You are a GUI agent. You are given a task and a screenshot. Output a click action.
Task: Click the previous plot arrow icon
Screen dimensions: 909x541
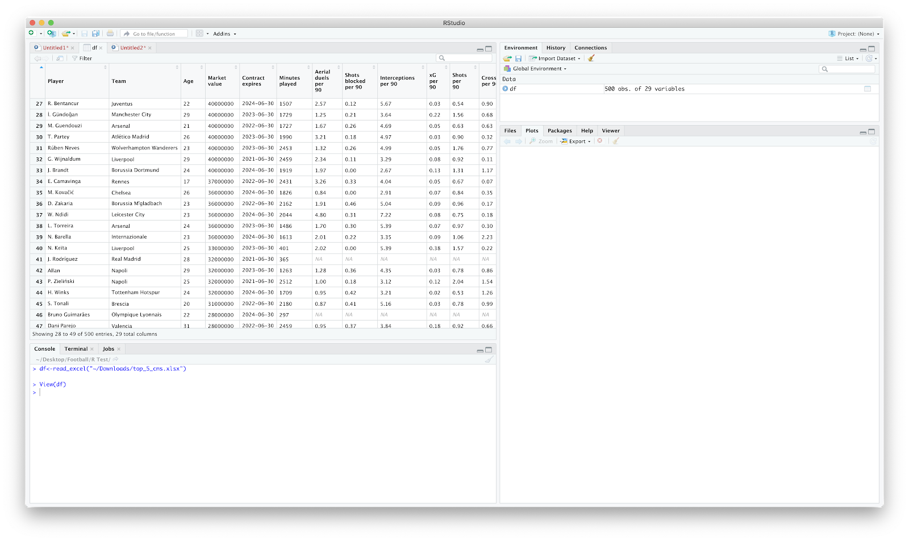tap(507, 141)
